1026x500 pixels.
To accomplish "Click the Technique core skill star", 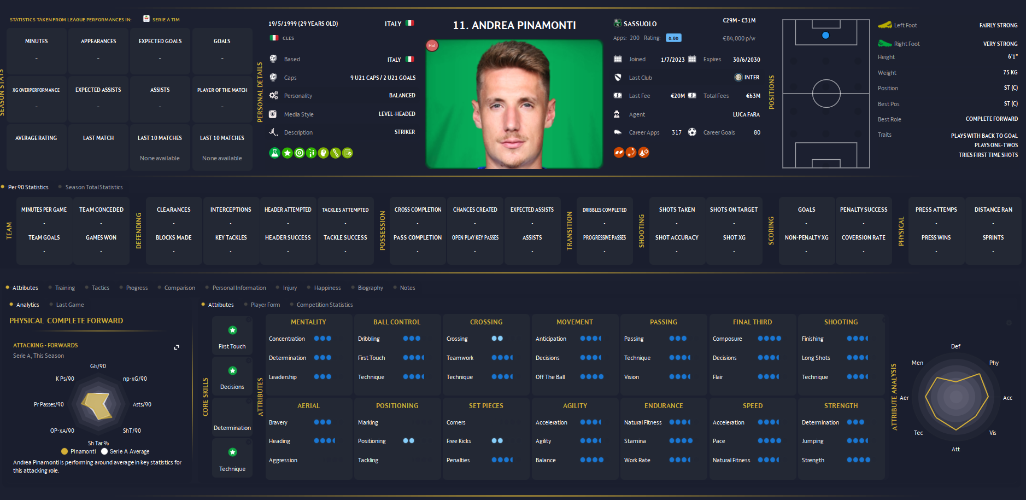I will pos(232,452).
